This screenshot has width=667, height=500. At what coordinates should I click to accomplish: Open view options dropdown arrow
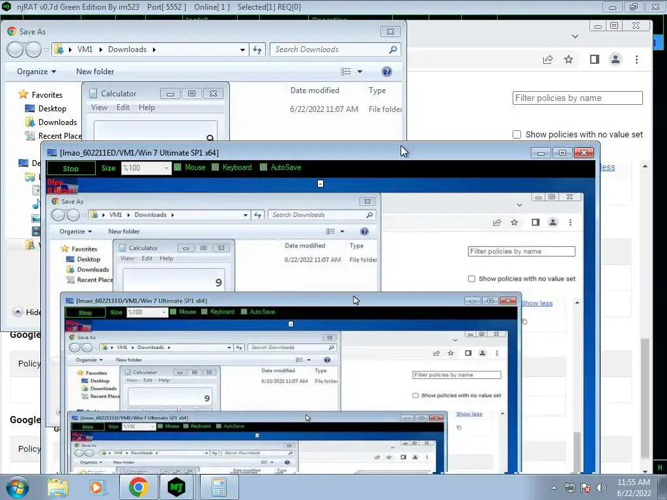tap(360, 72)
